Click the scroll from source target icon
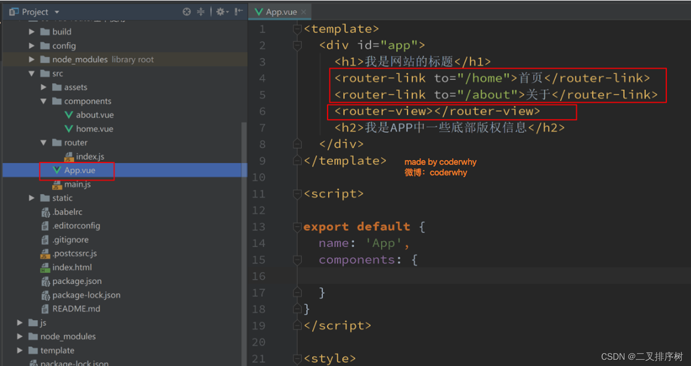691x366 pixels. pos(187,12)
